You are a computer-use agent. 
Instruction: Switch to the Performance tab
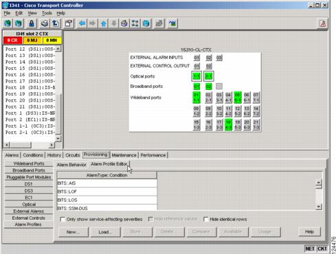[x=153, y=155]
